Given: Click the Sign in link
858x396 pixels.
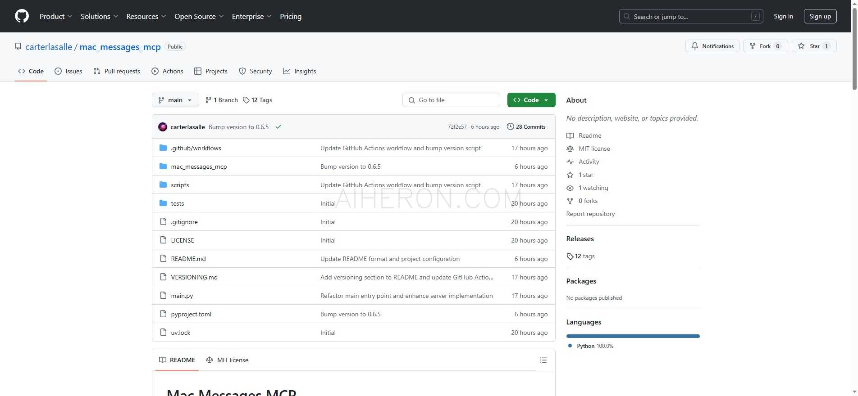Looking at the screenshot, I should pyautogui.click(x=783, y=16).
